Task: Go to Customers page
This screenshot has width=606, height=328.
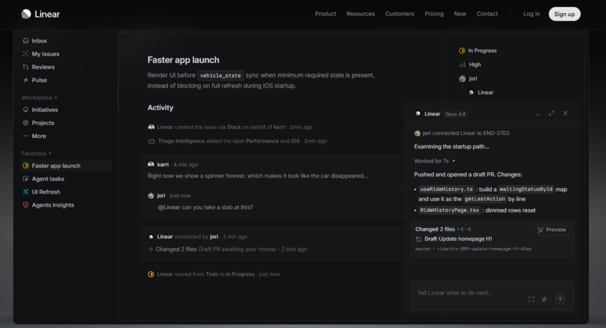Action: 399,14
